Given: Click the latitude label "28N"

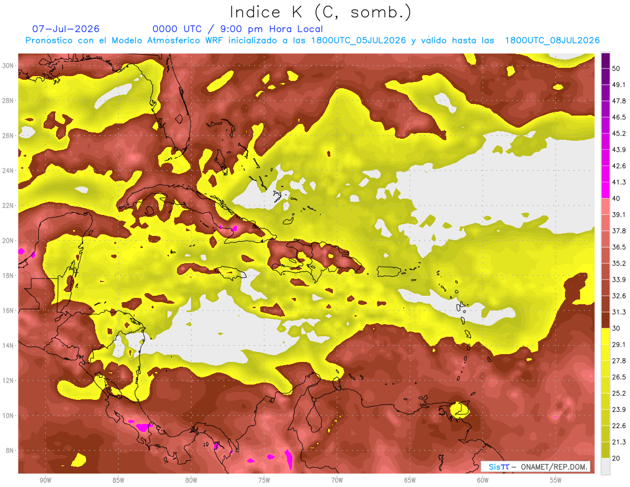Looking at the screenshot, I should coord(8,100).
